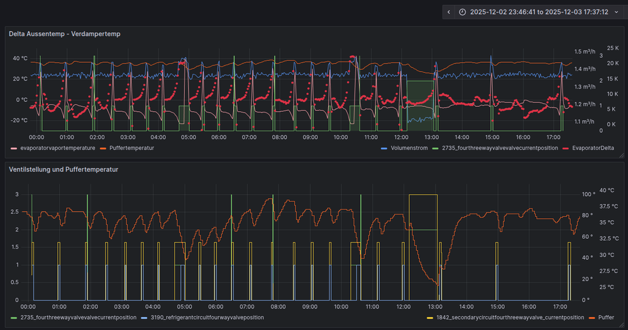The width and height of the screenshot is (628, 330).
Task: Expand the time range dropdown chevron
Action: tap(616, 12)
